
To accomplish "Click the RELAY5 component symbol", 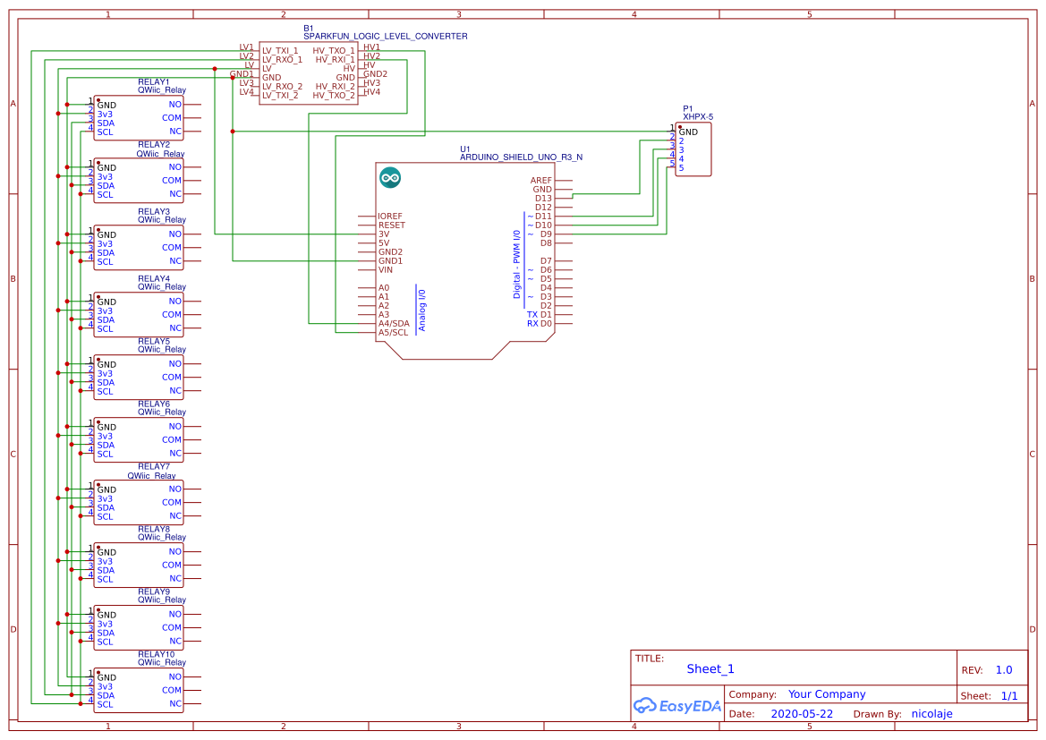I will click(x=139, y=377).
